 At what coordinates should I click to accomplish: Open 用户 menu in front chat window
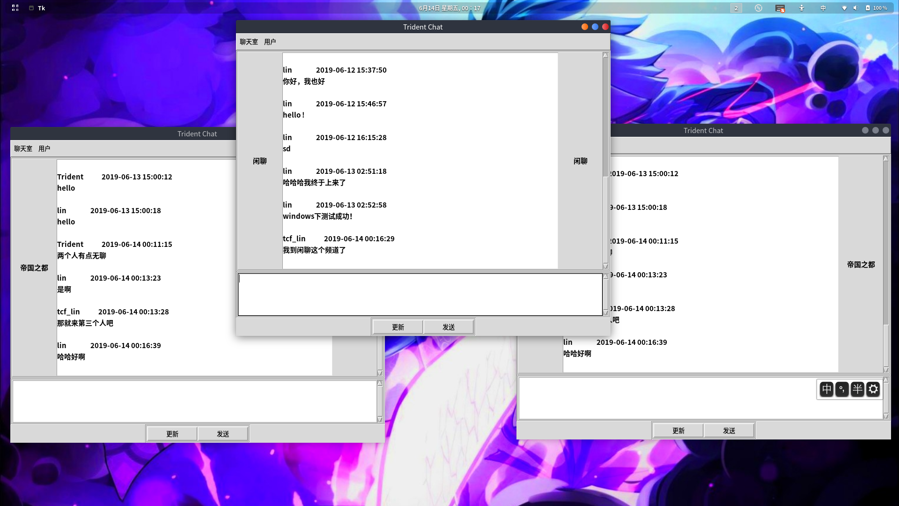270,42
